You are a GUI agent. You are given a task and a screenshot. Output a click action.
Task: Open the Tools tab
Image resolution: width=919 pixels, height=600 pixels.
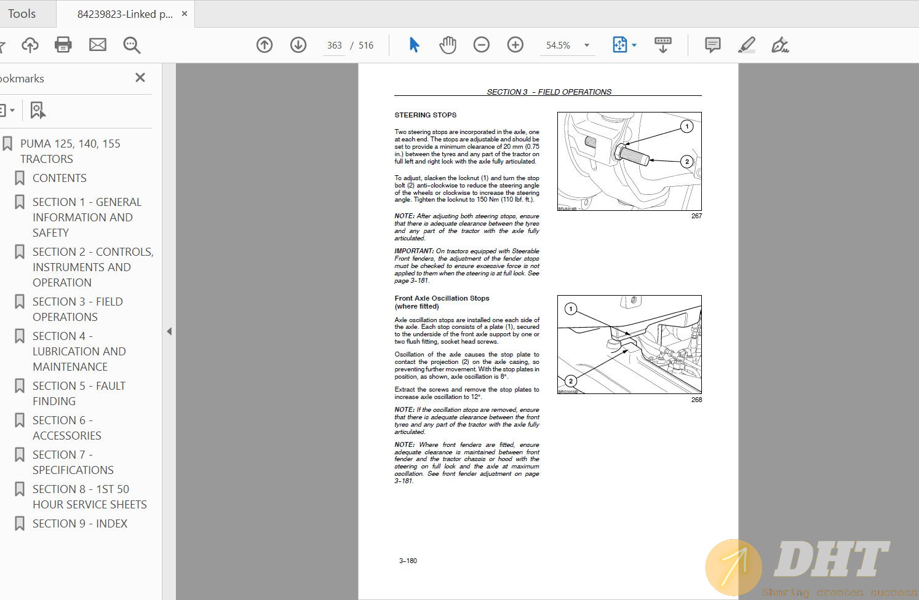(22, 14)
